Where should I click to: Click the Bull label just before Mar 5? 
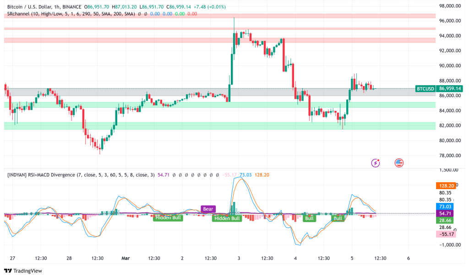tap(338, 218)
